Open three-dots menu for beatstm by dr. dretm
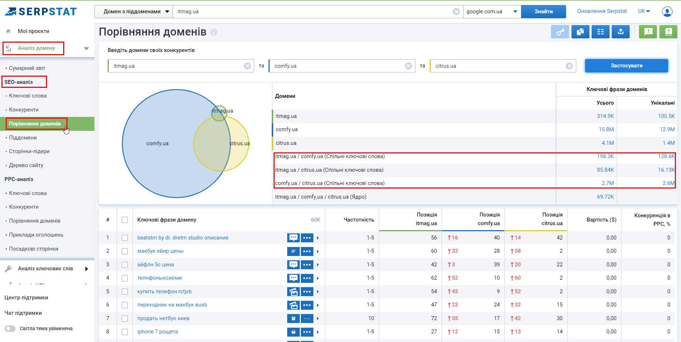This screenshot has height=342, width=681. 307,238
